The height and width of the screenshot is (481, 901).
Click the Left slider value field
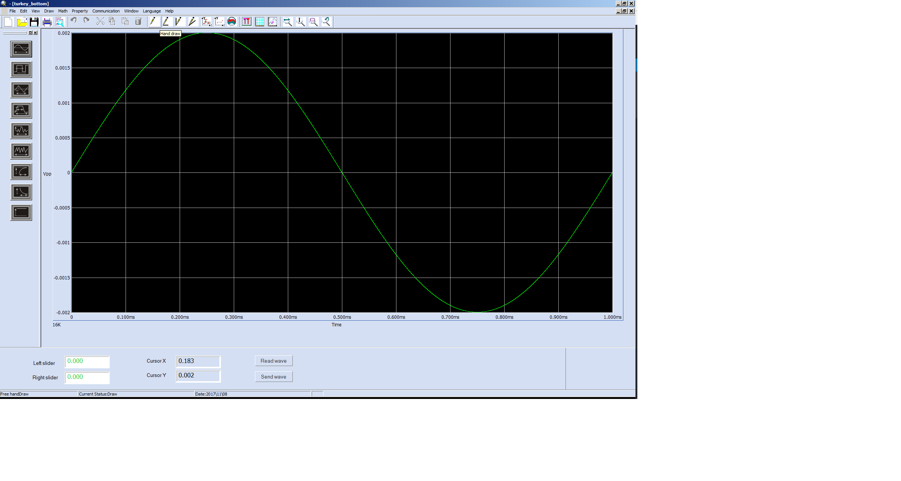point(87,362)
